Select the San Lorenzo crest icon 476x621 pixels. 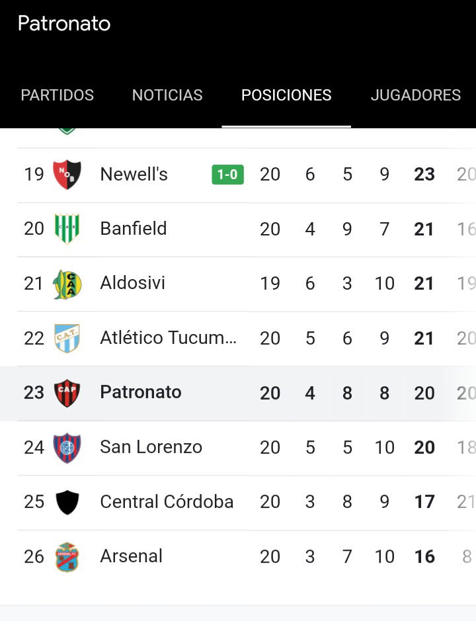click(67, 448)
